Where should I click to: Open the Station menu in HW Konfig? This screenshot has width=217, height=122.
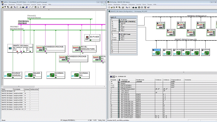tap(110, 5)
